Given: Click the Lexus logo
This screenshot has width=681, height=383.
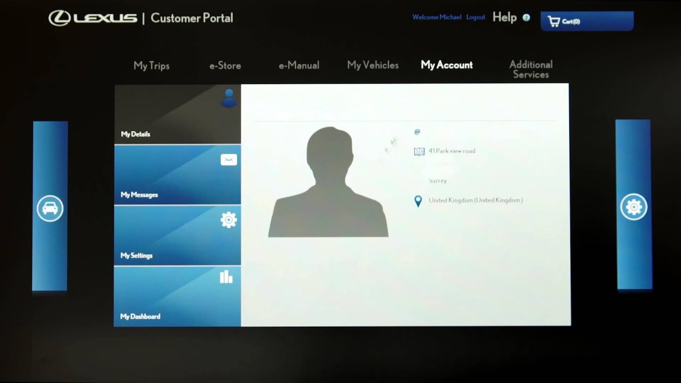Looking at the screenshot, I should click(x=93, y=18).
